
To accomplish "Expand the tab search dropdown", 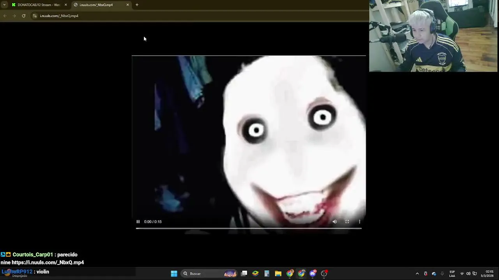I will coord(4,5).
